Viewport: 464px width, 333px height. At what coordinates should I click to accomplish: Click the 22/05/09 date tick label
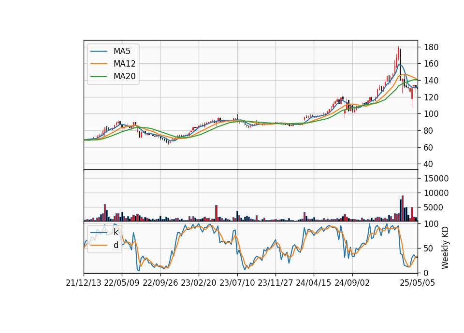(122, 283)
